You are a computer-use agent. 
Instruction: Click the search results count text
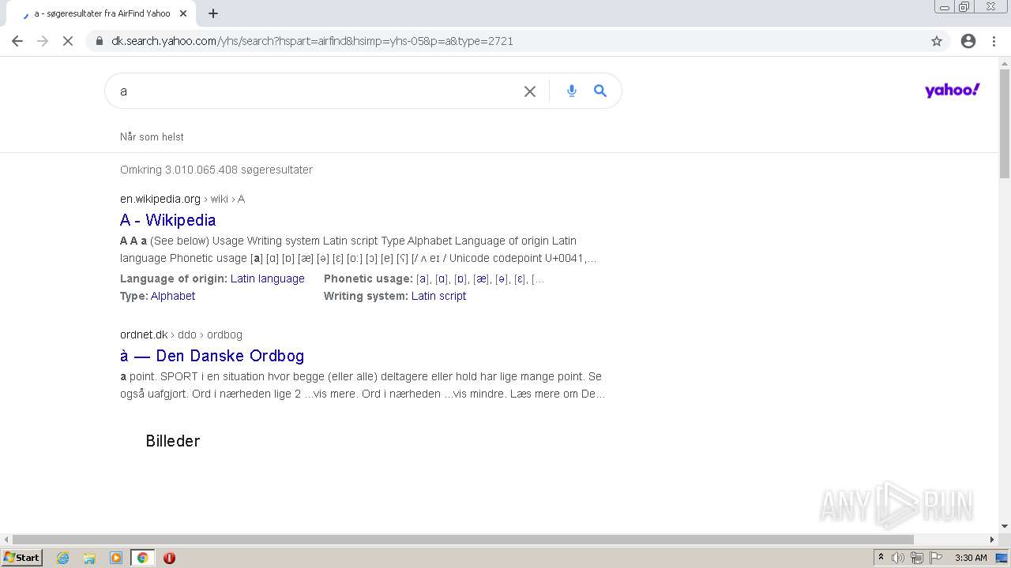pyautogui.click(x=216, y=170)
